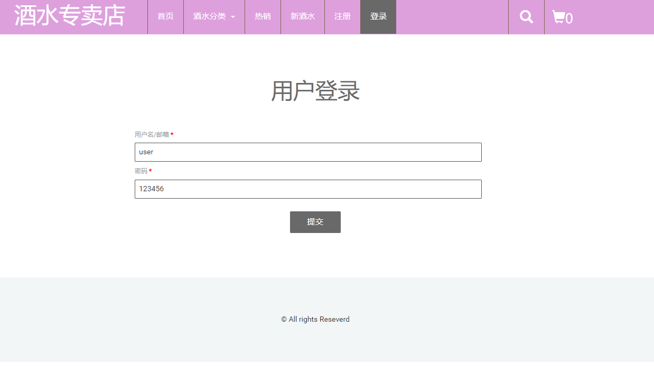Select the highlighted 登录 tab
This screenshot has width=654, height=373.
[378, 16]
